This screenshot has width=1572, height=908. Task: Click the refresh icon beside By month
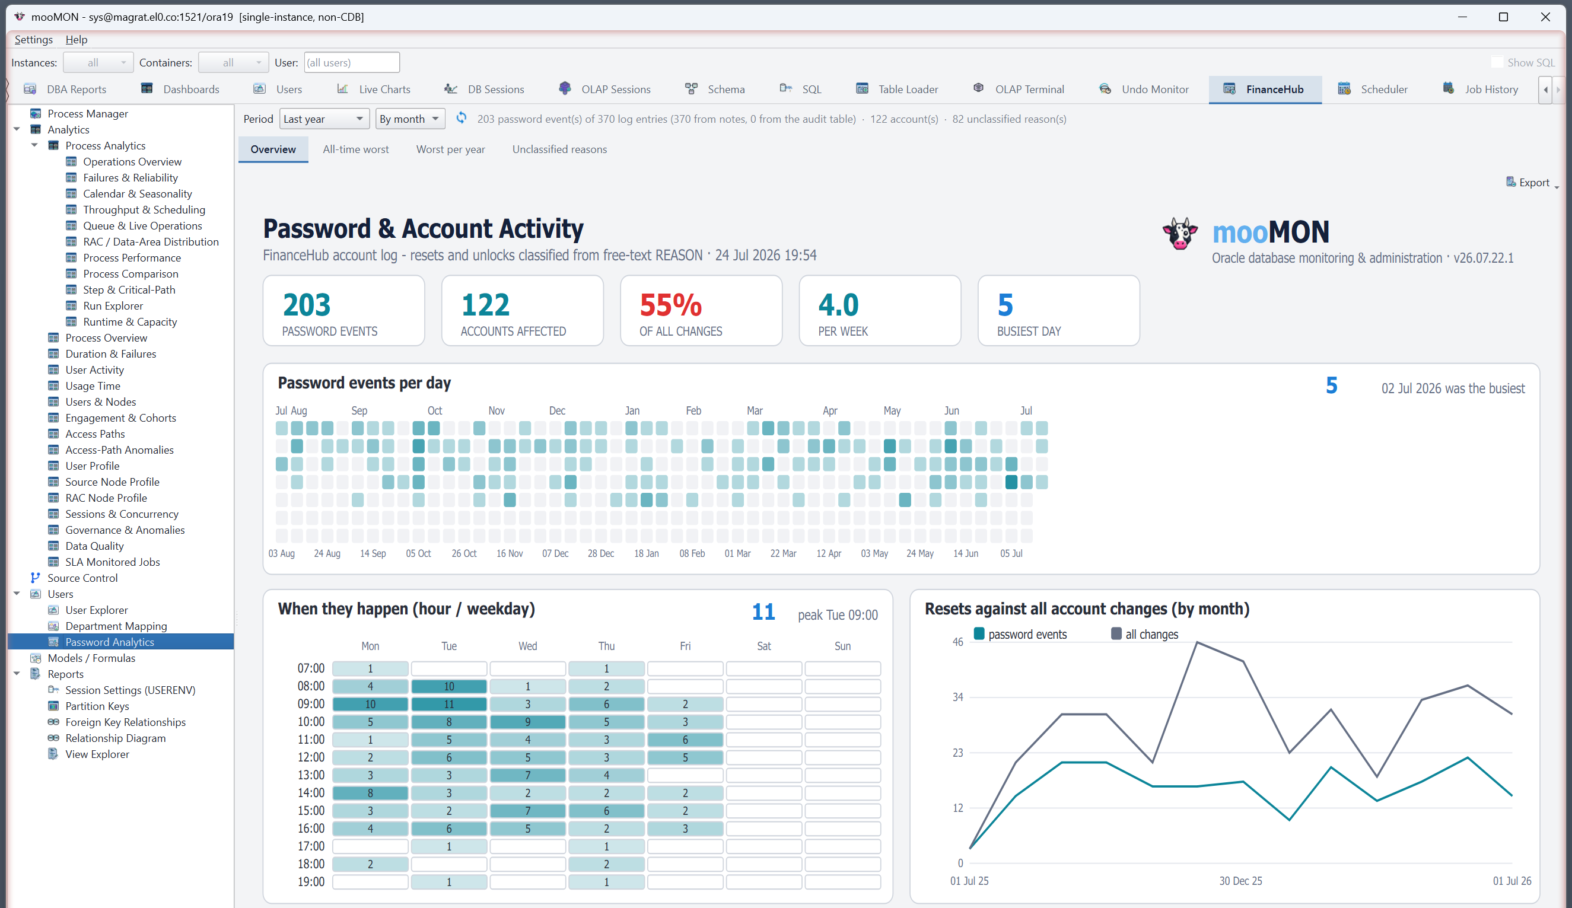point(462,118)
